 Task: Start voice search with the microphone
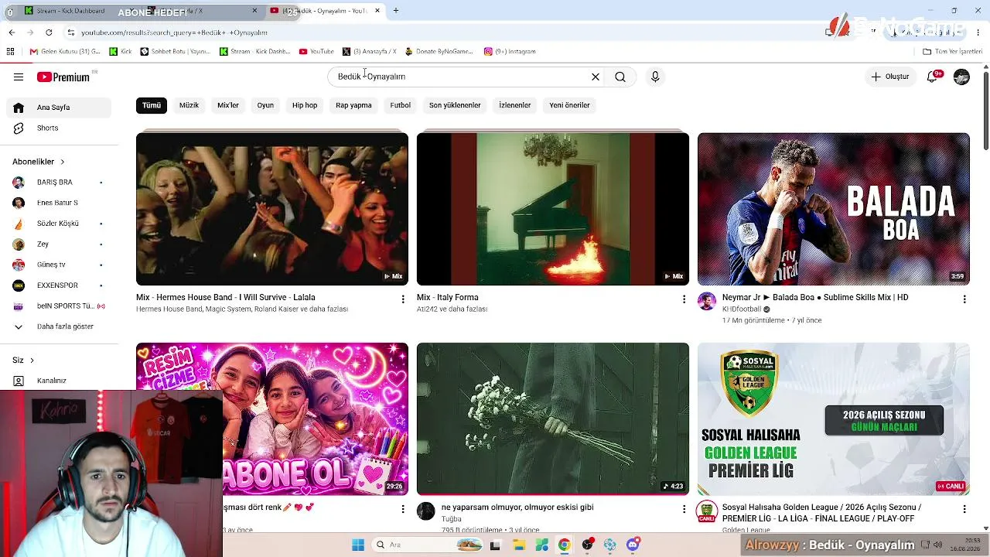(x=655, y=77)
